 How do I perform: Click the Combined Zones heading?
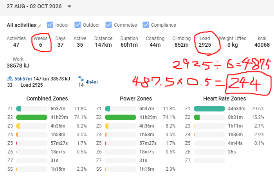47,99
